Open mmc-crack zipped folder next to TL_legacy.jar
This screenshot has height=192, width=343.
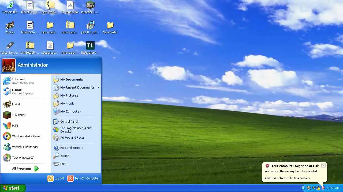(50, 7)
